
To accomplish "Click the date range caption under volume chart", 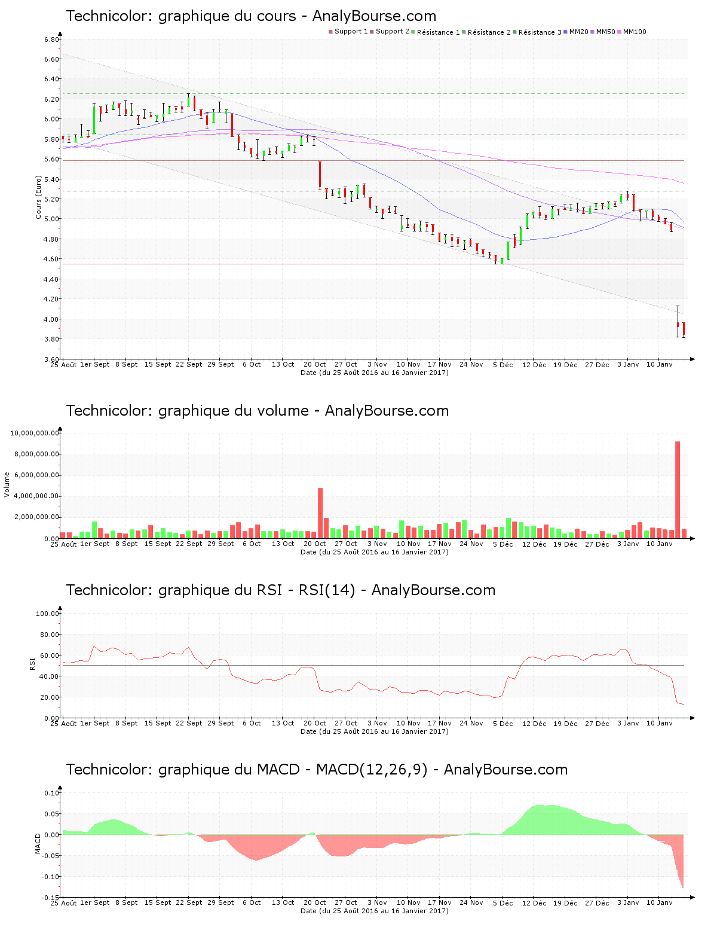I will 374,552.
